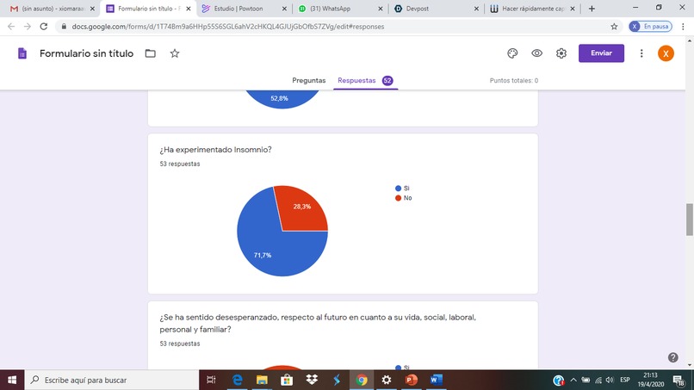The image size is (694, 390).
Task: Go forward in browser history
Action: (28, 27)
